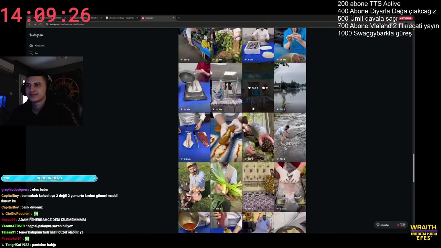Click chat username Talaaa31
The width and height of the screenshot is (441, 248).
click(x=9, y=232)
